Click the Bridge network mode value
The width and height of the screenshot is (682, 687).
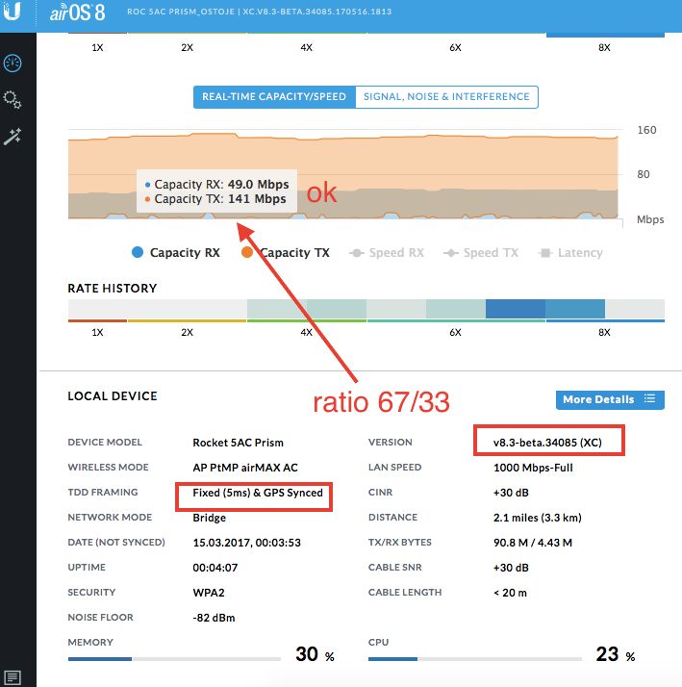[210, 518]
